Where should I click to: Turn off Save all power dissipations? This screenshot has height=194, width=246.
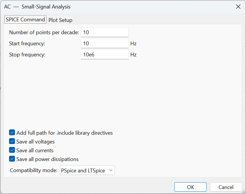pos(12,159)
